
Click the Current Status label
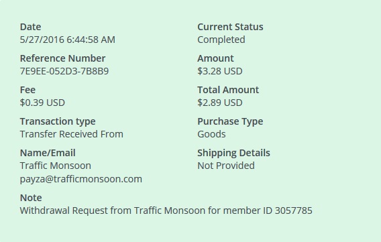[230, 27]
